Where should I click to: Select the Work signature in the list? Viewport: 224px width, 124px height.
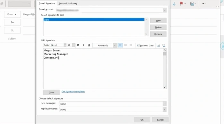pyautogui.click(x=94, y=20)
